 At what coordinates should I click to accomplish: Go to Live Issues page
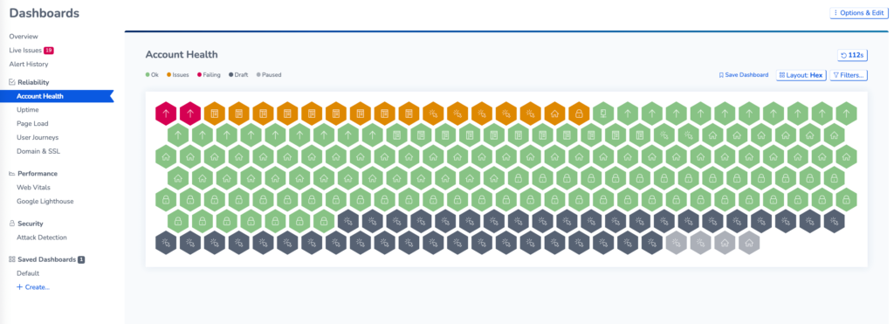[x=31, y=50]
